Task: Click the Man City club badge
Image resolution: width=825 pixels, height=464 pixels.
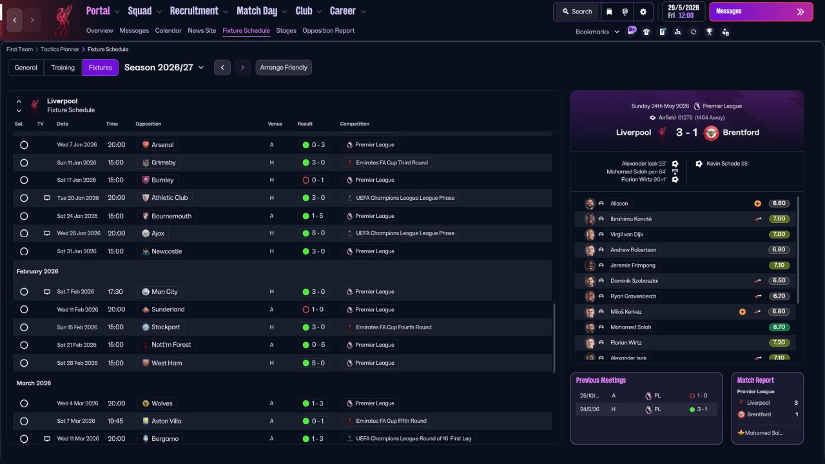Action: point(146,292)
